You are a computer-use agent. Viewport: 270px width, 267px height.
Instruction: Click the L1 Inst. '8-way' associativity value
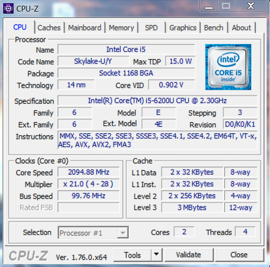pos(241,184)
